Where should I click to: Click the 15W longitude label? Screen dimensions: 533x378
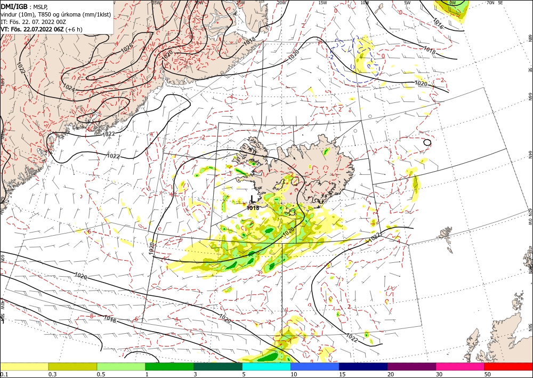pos(323,3)
